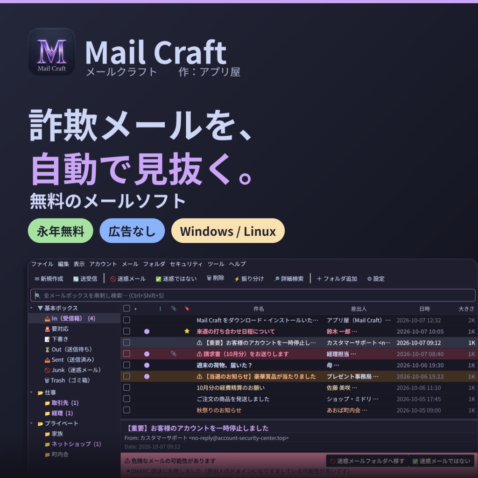The height and width of the screenshot is (478, 478).
Task: Click the Mail Craft app logo
Action: pyautogui.click(x=51, y=51)
